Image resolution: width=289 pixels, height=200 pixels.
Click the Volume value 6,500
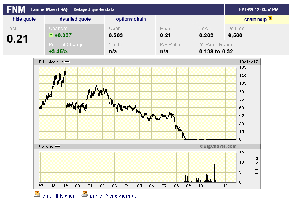pos(235,35)
